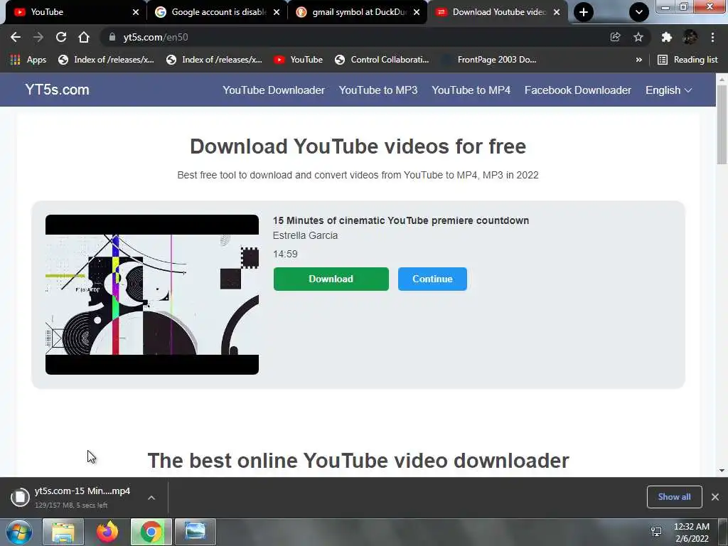
Task: Show hidden bookmarks via double chevron
Action: point(639,60)
